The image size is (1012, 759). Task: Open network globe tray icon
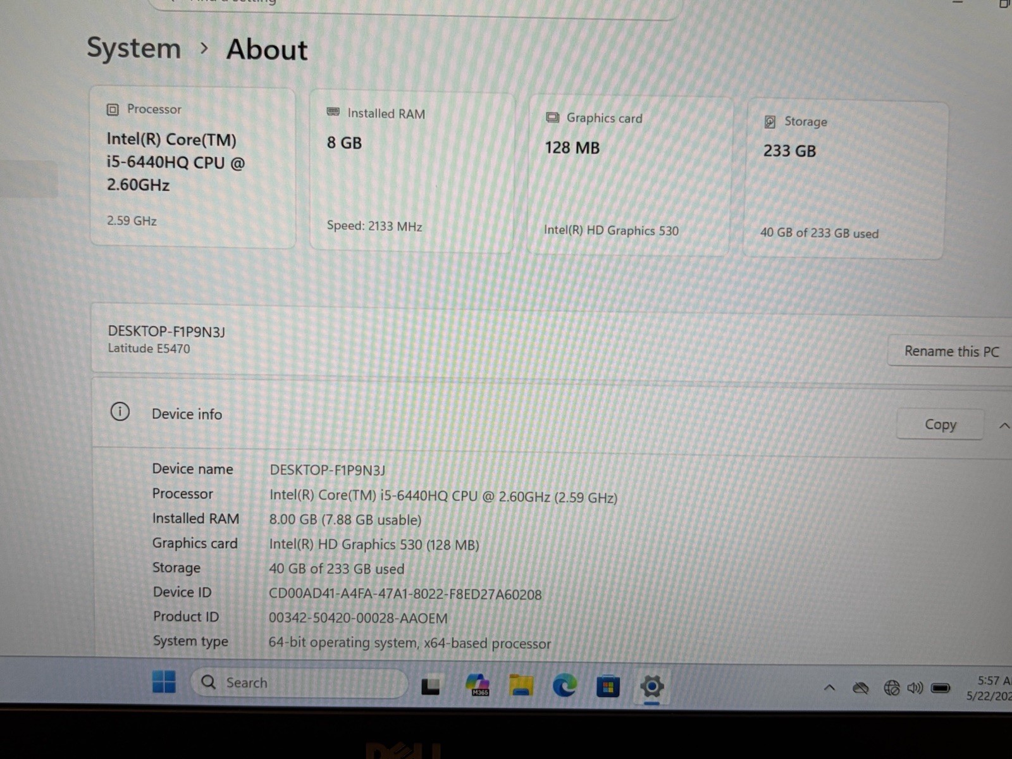892,688
